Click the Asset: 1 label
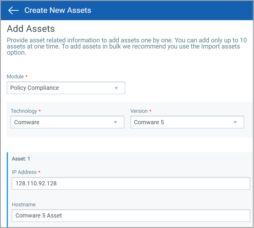The image size is (254, 228). point(21,159)
